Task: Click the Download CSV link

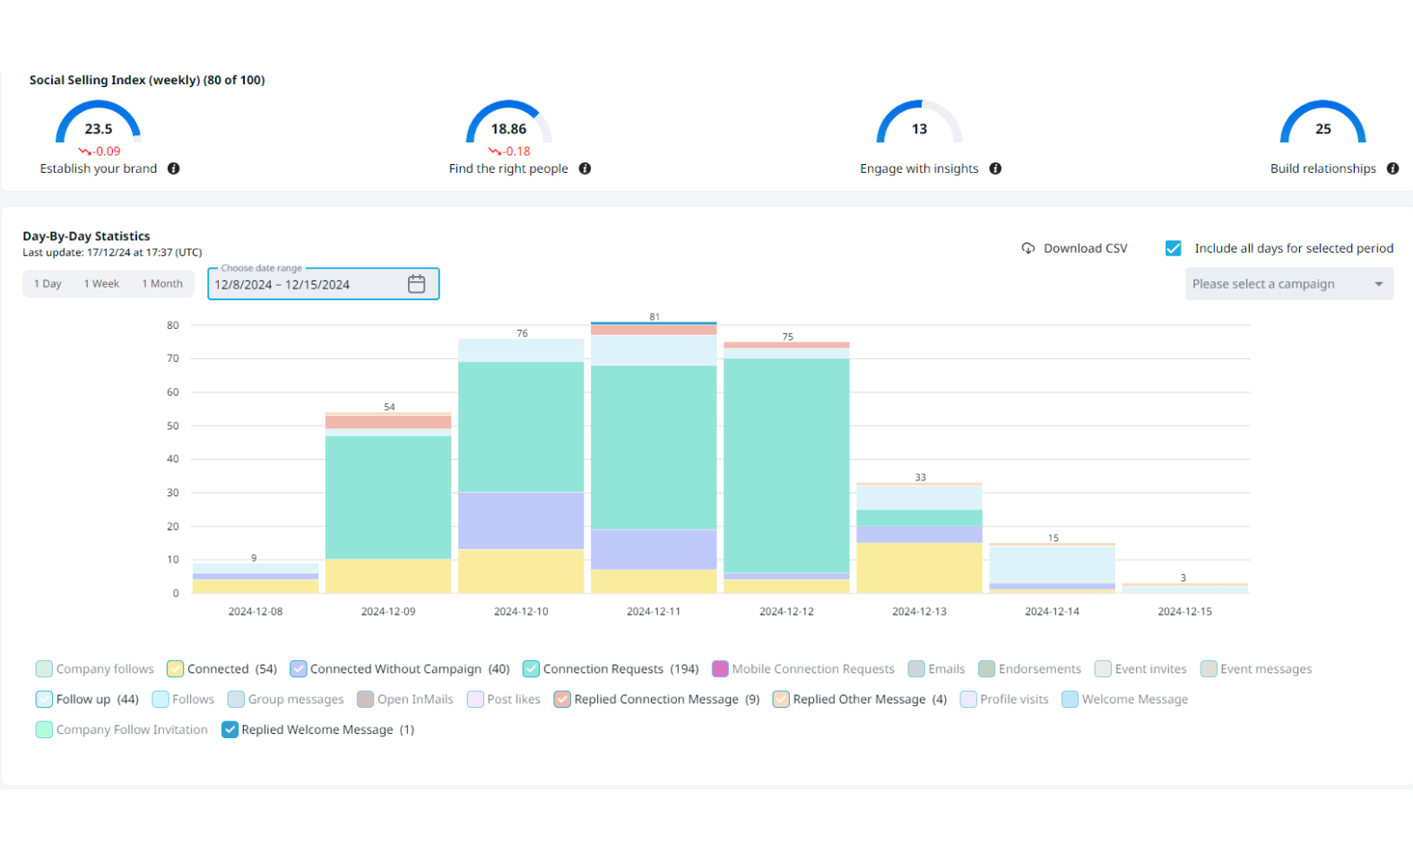Action: pos(1085,248)
